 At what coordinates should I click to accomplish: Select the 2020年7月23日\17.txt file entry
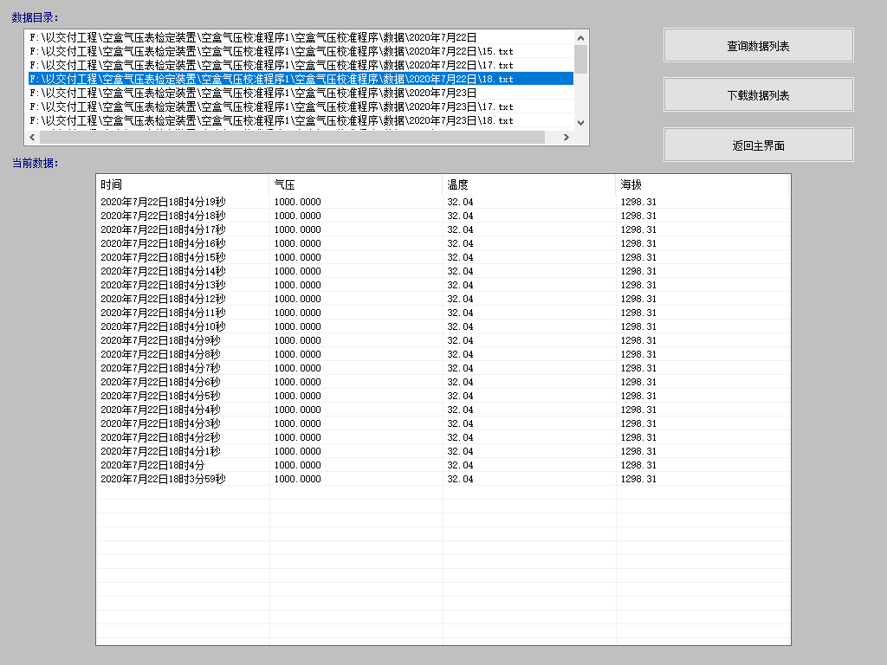click(x=271, y=107)
